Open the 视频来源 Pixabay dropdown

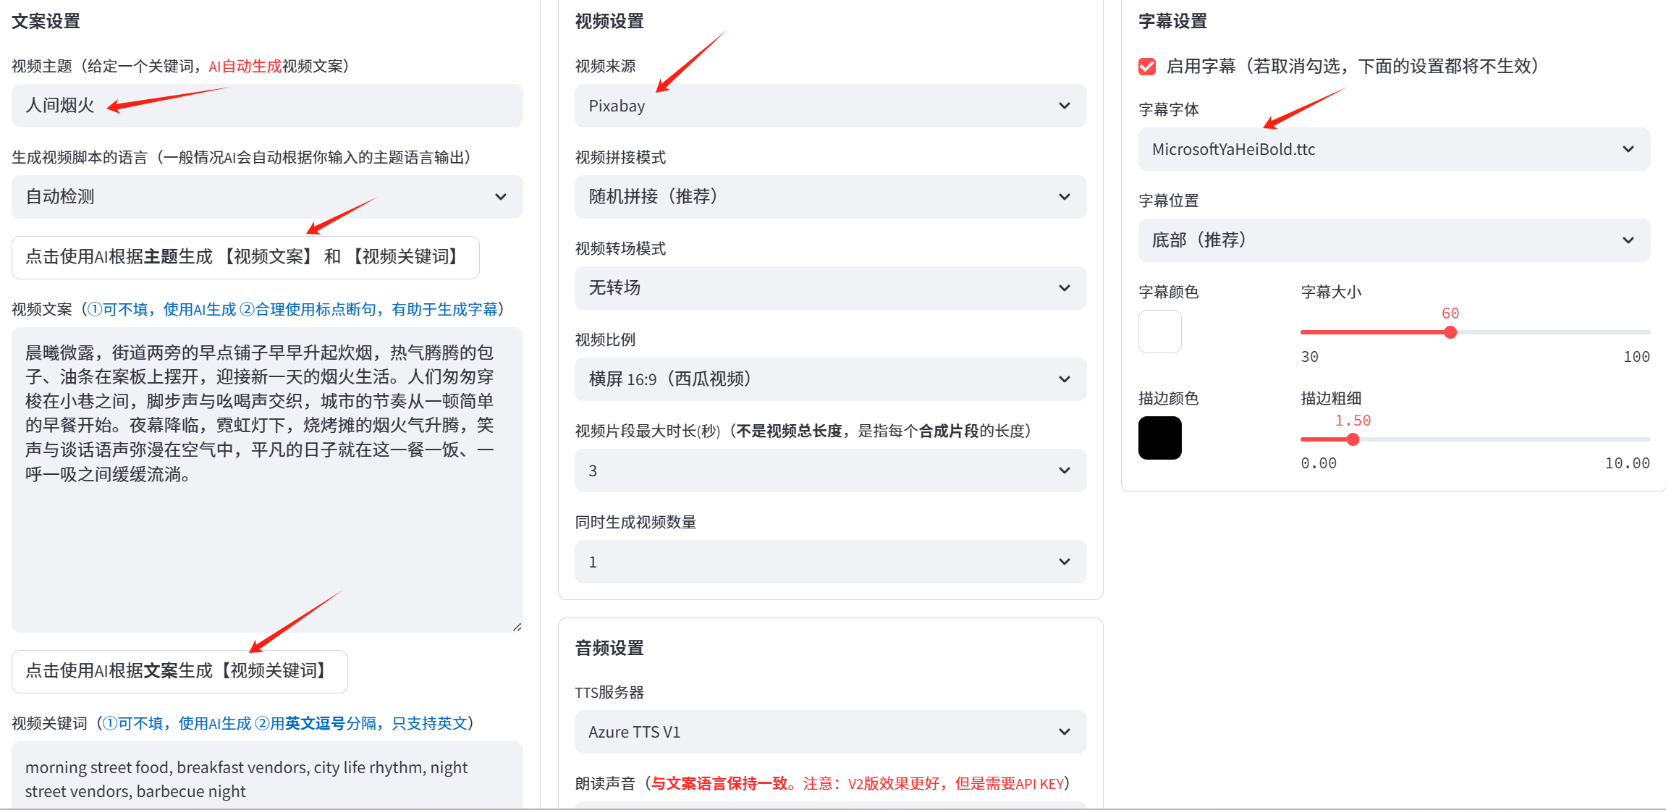coord(829,106)
